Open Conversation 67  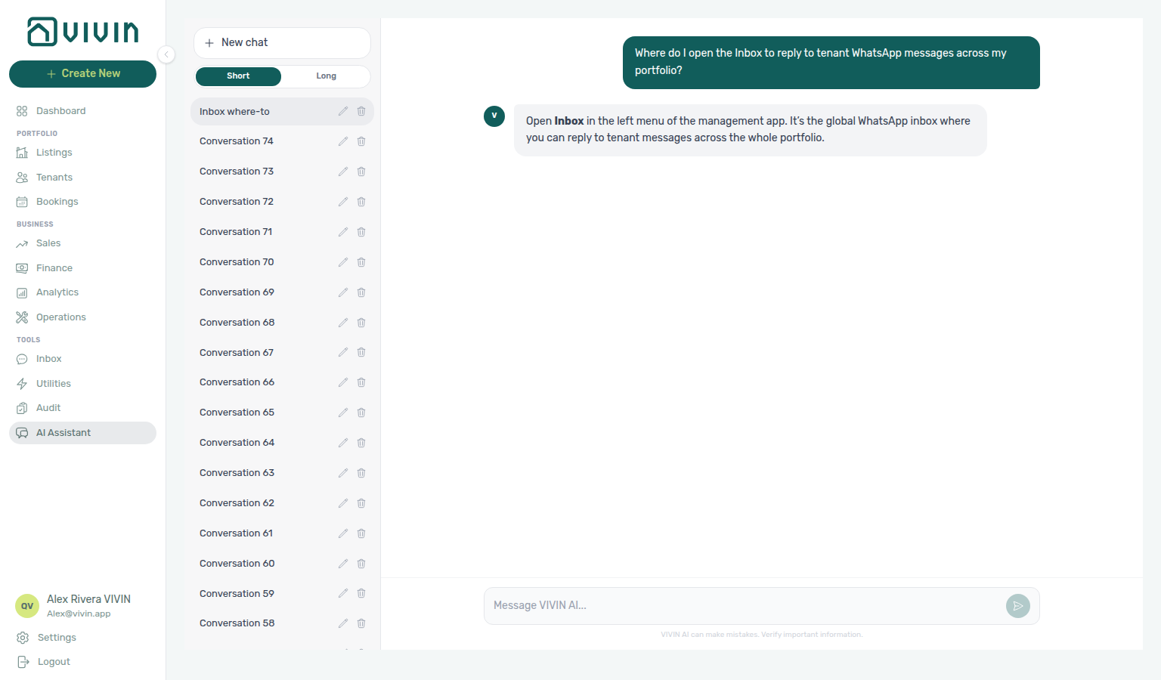tap(282, 352)
